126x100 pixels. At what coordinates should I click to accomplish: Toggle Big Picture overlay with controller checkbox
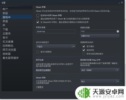tap(38, 19)
